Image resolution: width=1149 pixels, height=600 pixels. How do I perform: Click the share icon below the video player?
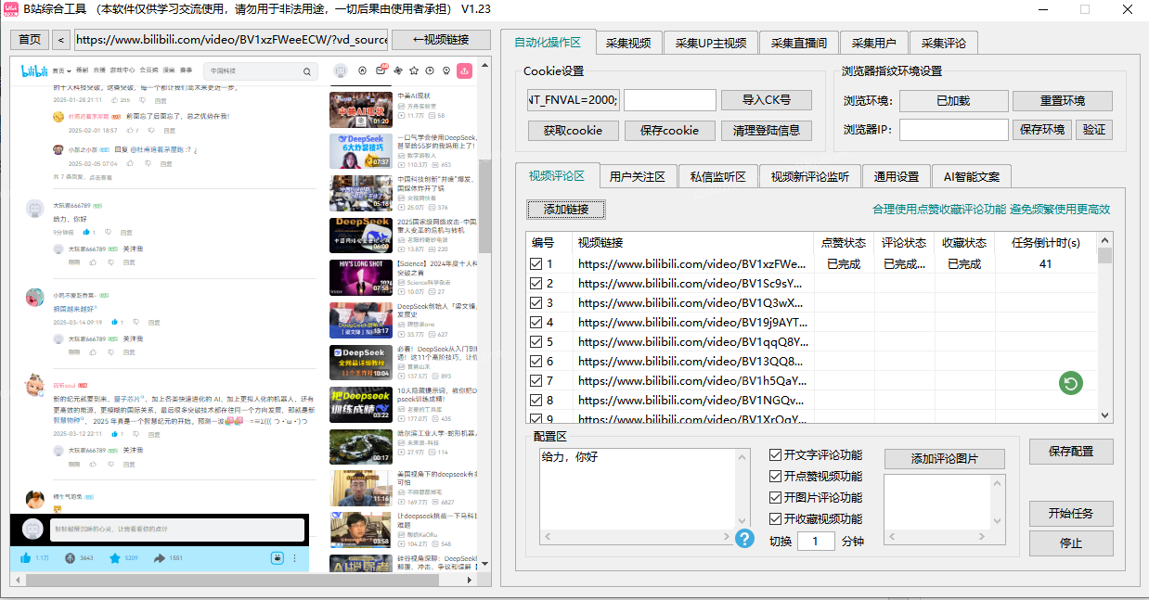click(x=161, y=557)
